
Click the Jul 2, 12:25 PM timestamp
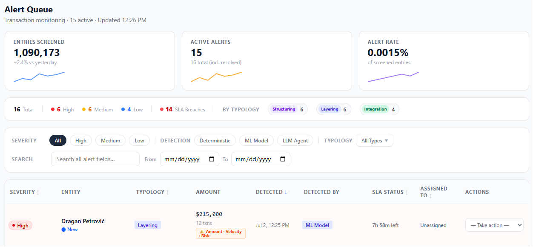(x=272, y=225)
